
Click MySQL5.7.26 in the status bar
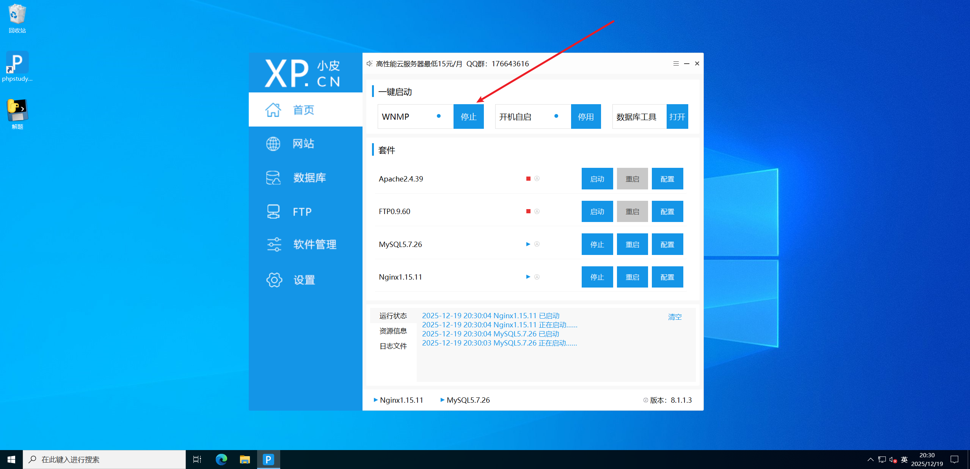coord(465,400)
